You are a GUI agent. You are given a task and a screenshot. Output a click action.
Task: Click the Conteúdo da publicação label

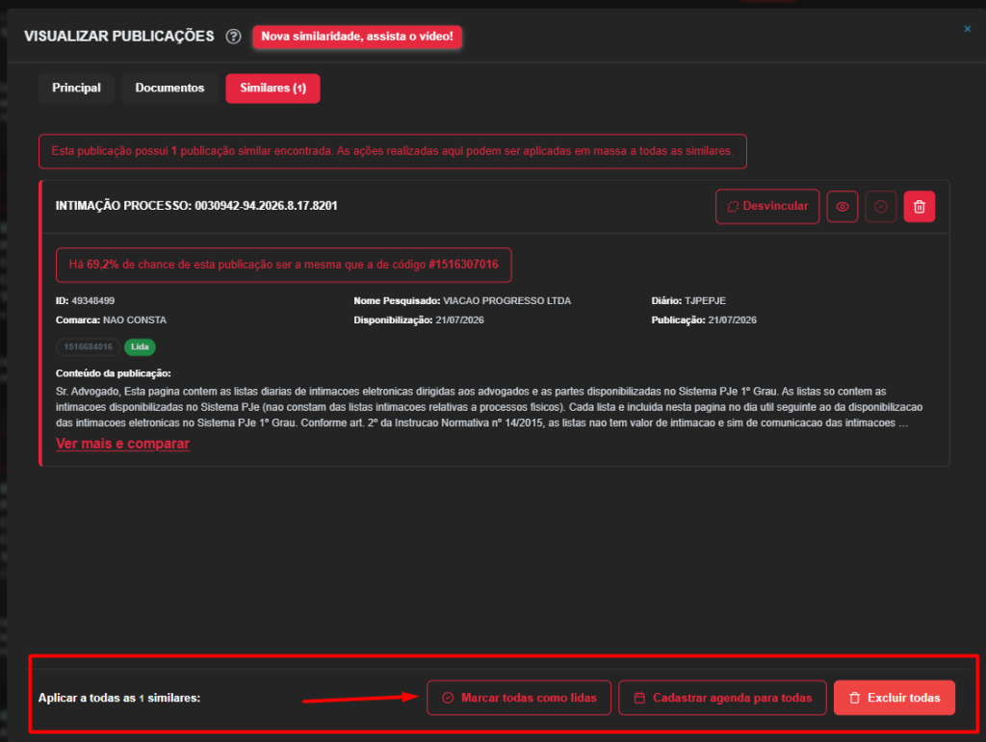click(x=114, y=373)
